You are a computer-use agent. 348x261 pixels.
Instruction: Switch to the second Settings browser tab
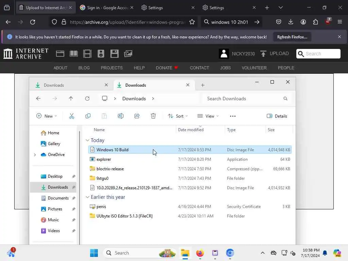[229, 7]
